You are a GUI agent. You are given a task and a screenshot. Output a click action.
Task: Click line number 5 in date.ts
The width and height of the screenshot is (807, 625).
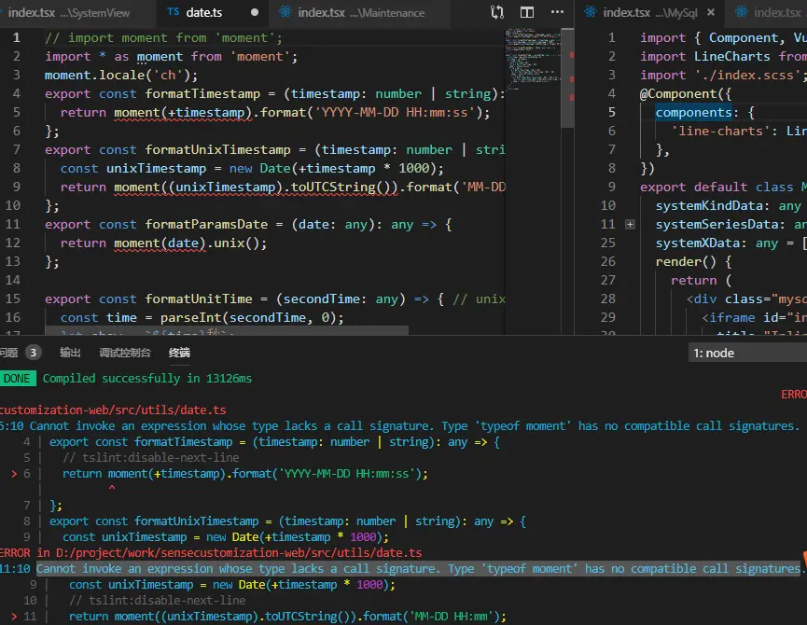(x=17, y=112)
